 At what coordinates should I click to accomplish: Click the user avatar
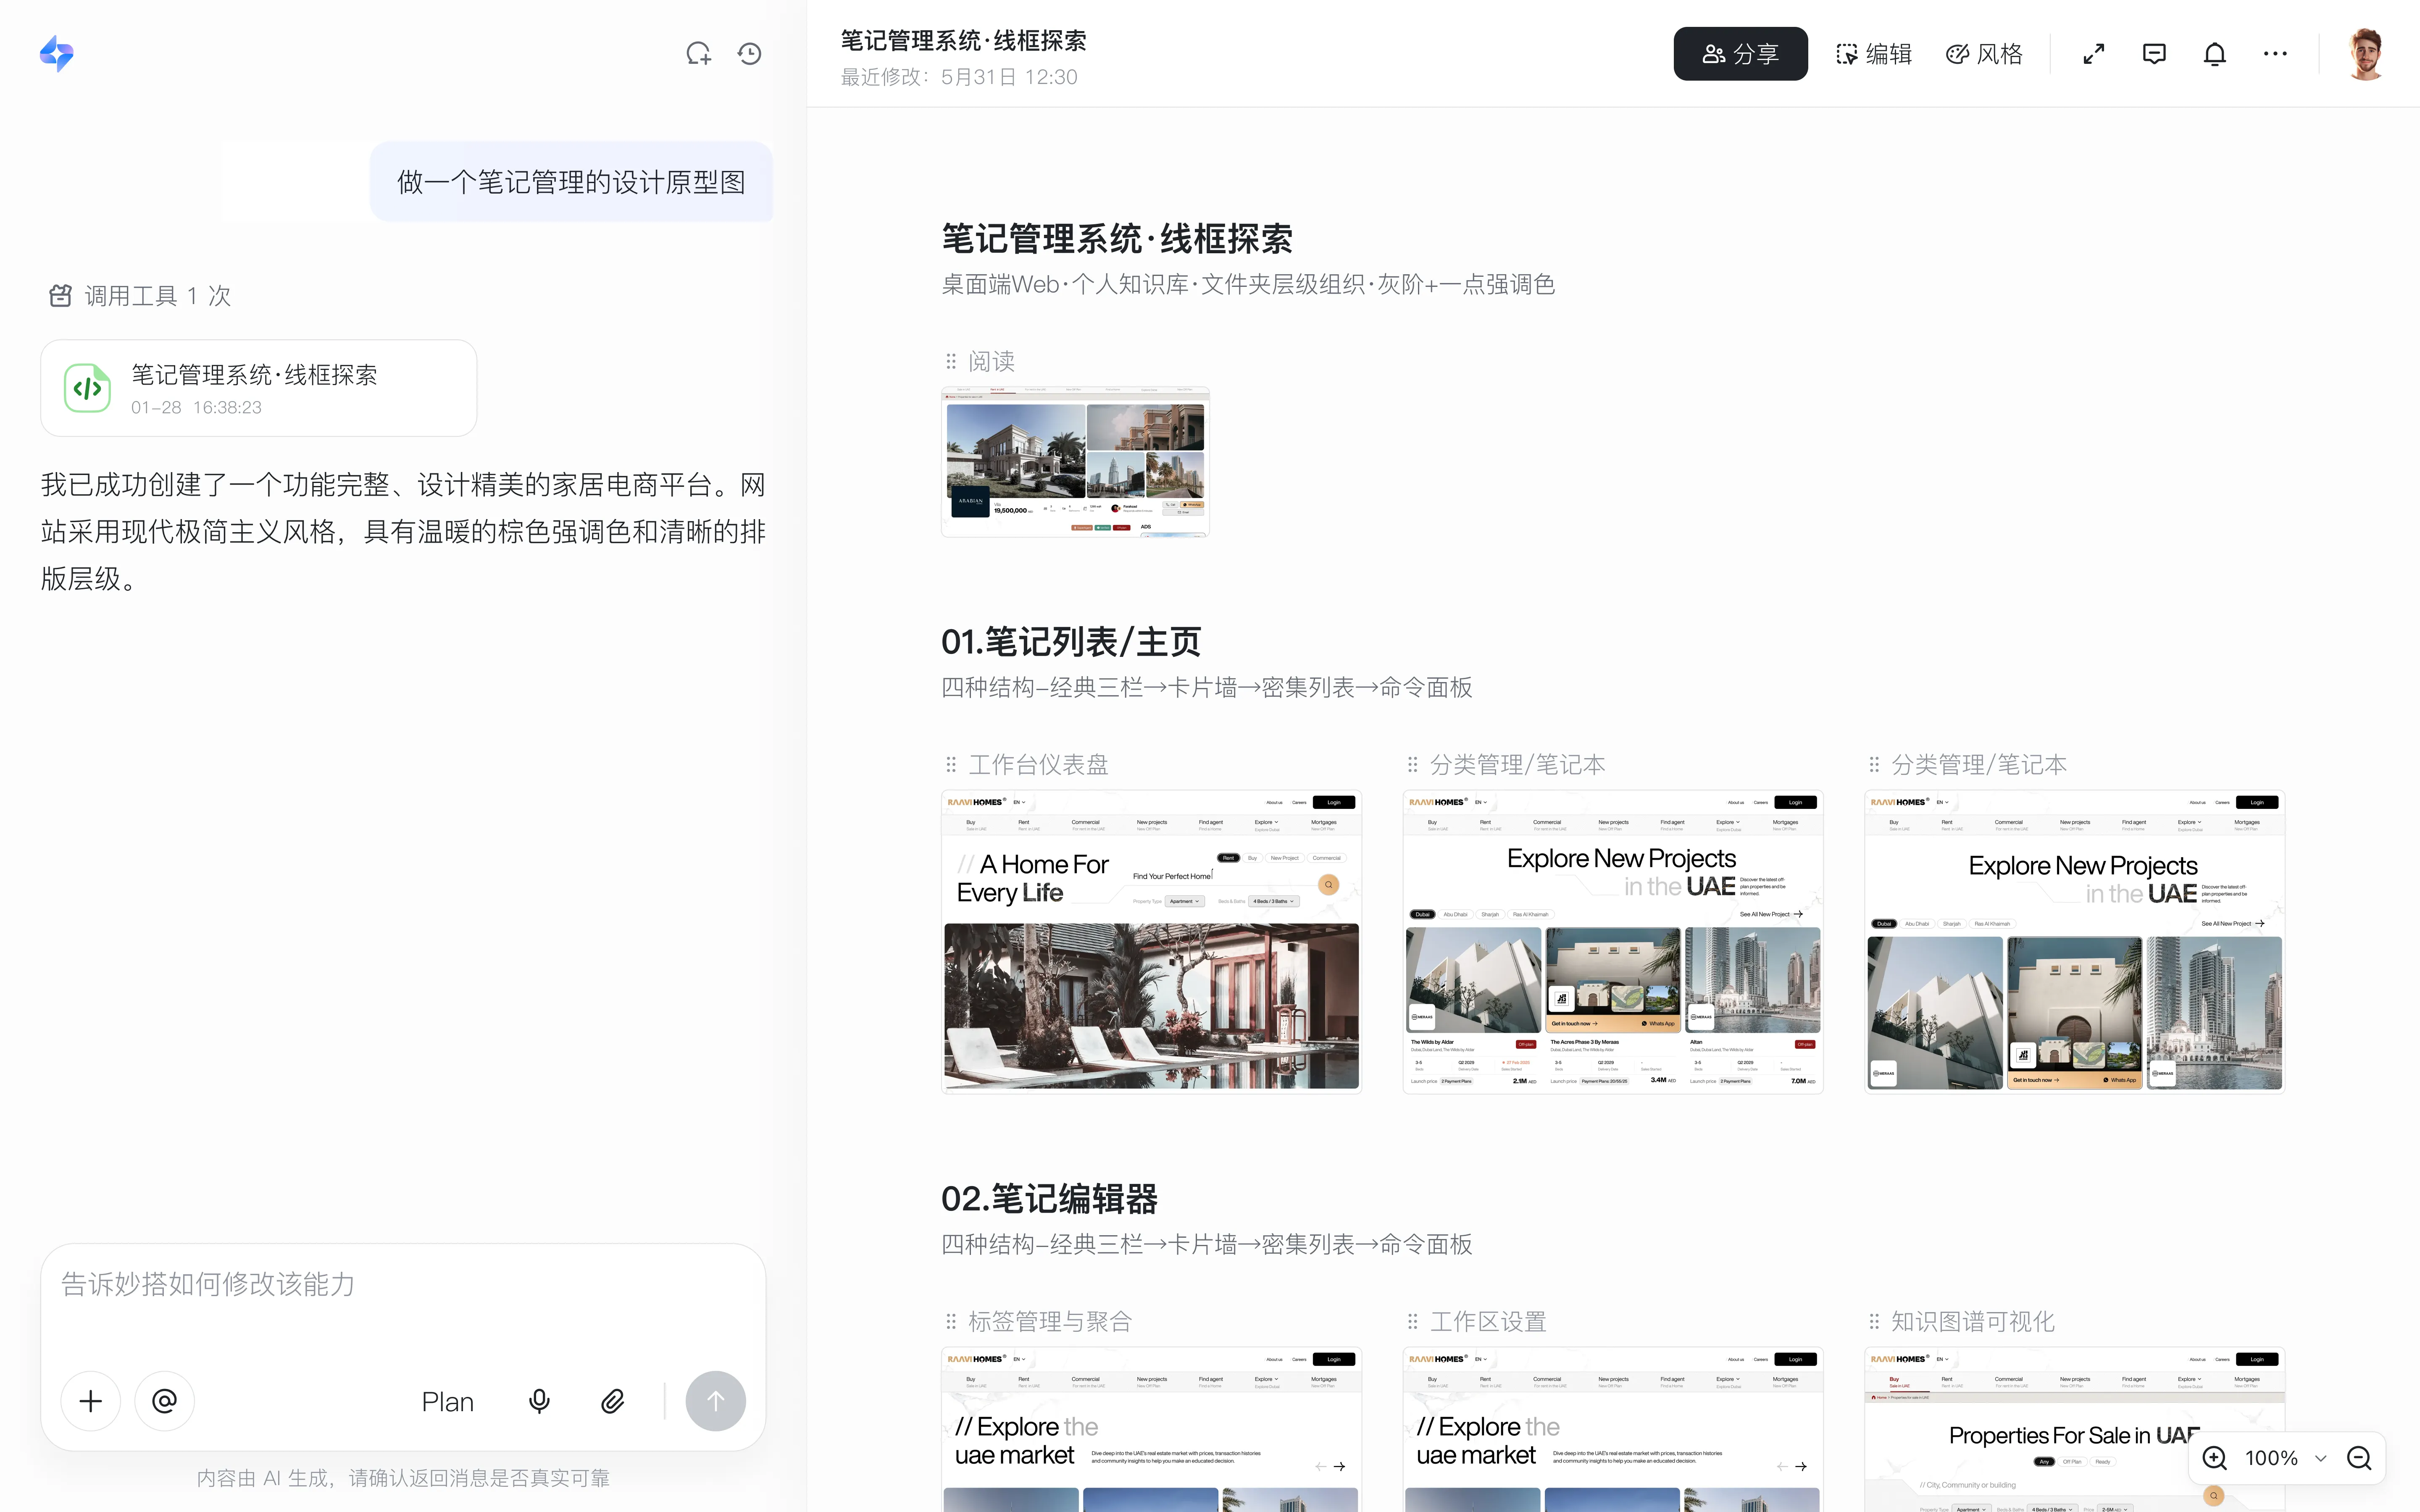(x=2366, y=54)
